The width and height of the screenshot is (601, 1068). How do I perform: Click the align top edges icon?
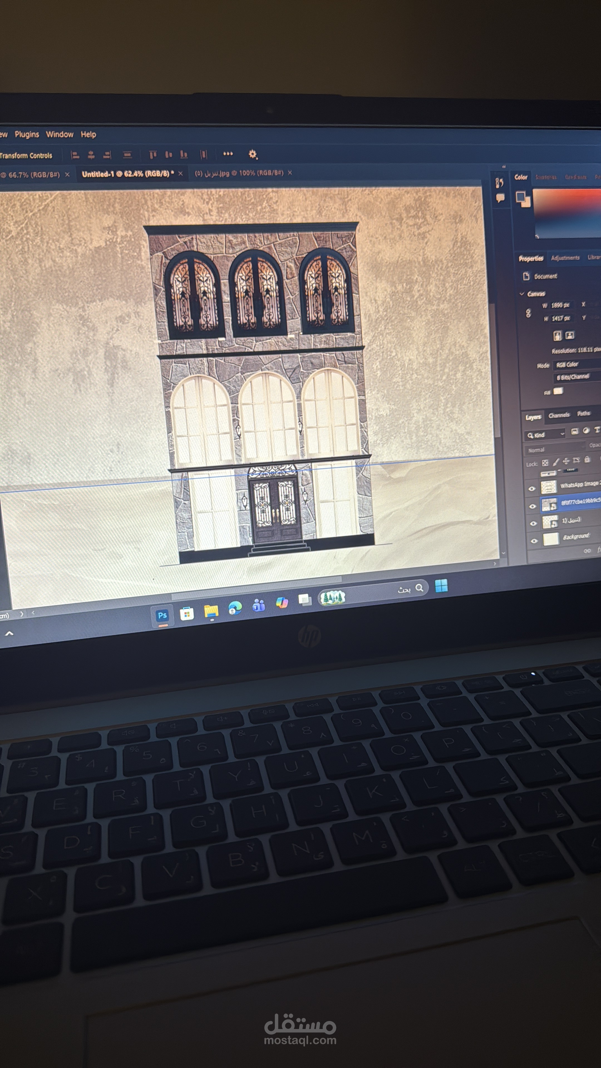153,155
